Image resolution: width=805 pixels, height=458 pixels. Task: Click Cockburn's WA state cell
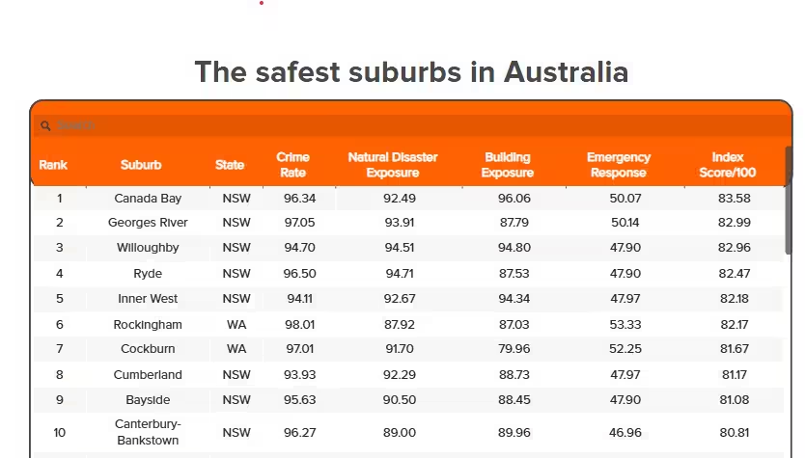[236, 349]
